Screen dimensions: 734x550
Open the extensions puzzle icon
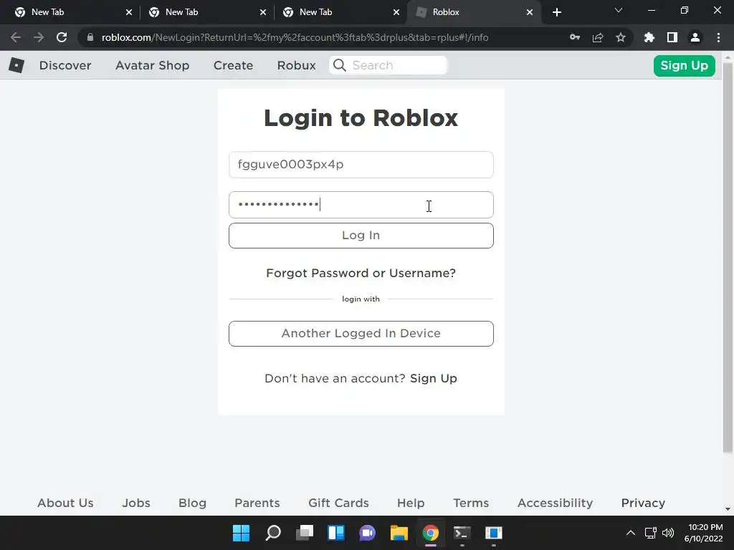pos(649,37)
